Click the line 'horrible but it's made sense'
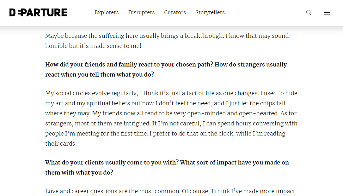 tap(93, 46)
